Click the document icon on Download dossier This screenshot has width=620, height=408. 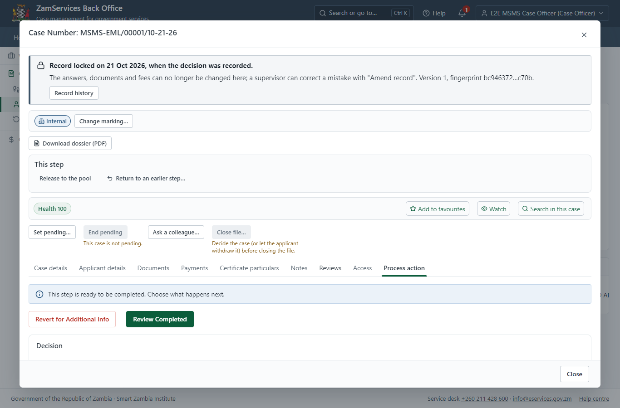coord(37,143)
